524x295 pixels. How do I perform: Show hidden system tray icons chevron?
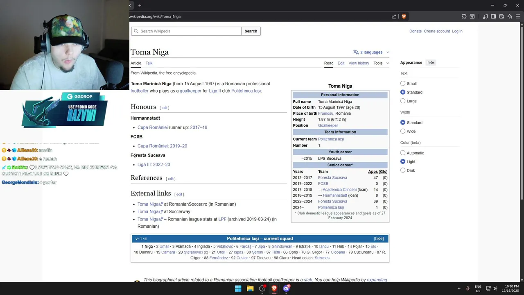[459, 288]
